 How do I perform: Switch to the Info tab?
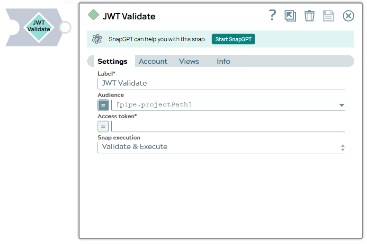224,61
